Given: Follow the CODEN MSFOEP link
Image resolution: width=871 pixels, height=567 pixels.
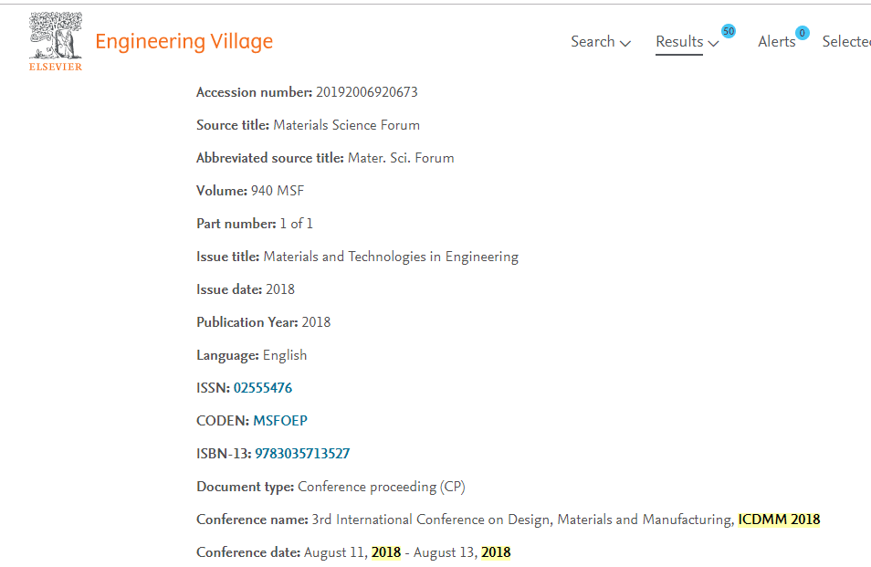Looking at the screenshot, I should [x=280, y=420].
